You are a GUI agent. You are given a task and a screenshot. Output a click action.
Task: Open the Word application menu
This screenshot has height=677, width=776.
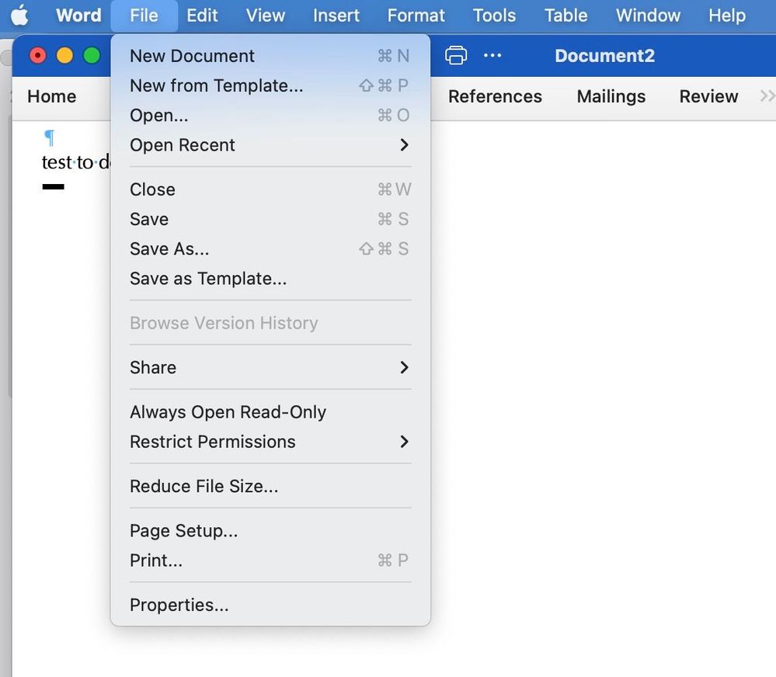78,16
